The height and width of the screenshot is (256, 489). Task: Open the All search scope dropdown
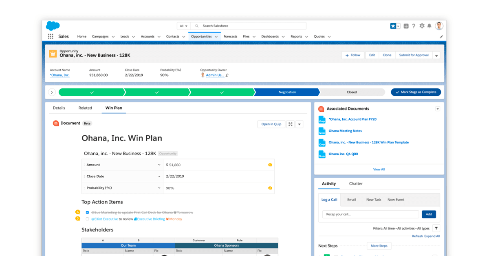[x=183, y=26]
